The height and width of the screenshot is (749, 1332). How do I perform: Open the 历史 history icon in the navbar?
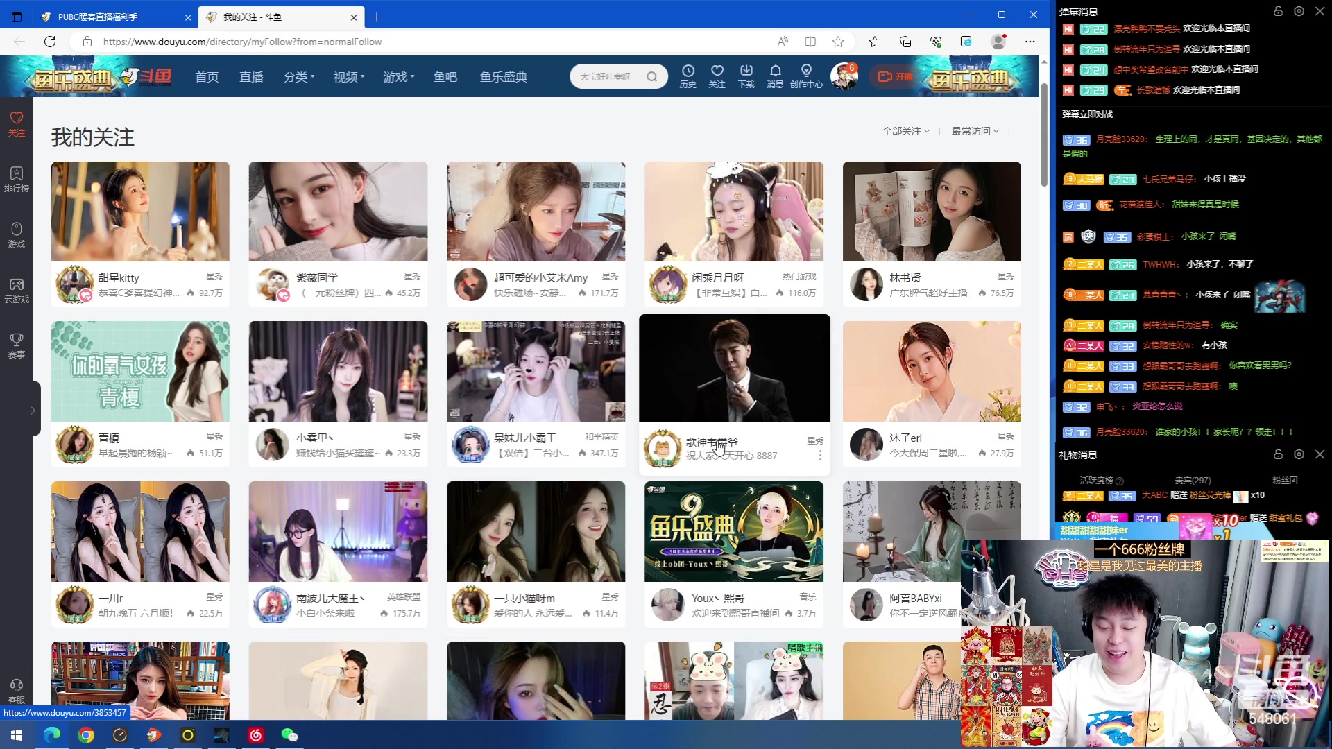coord(688,76)
